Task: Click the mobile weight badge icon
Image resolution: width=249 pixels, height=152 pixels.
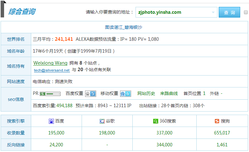Action: [125, 93]
